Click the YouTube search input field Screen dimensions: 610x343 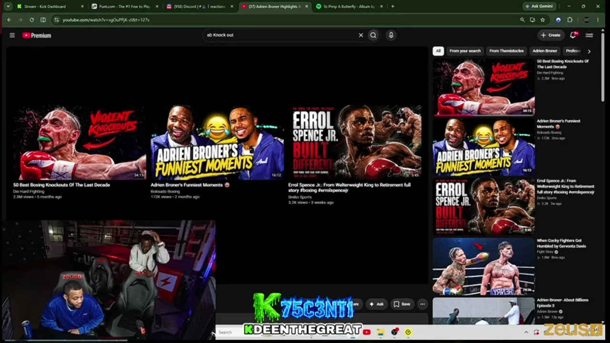point(281,35)
